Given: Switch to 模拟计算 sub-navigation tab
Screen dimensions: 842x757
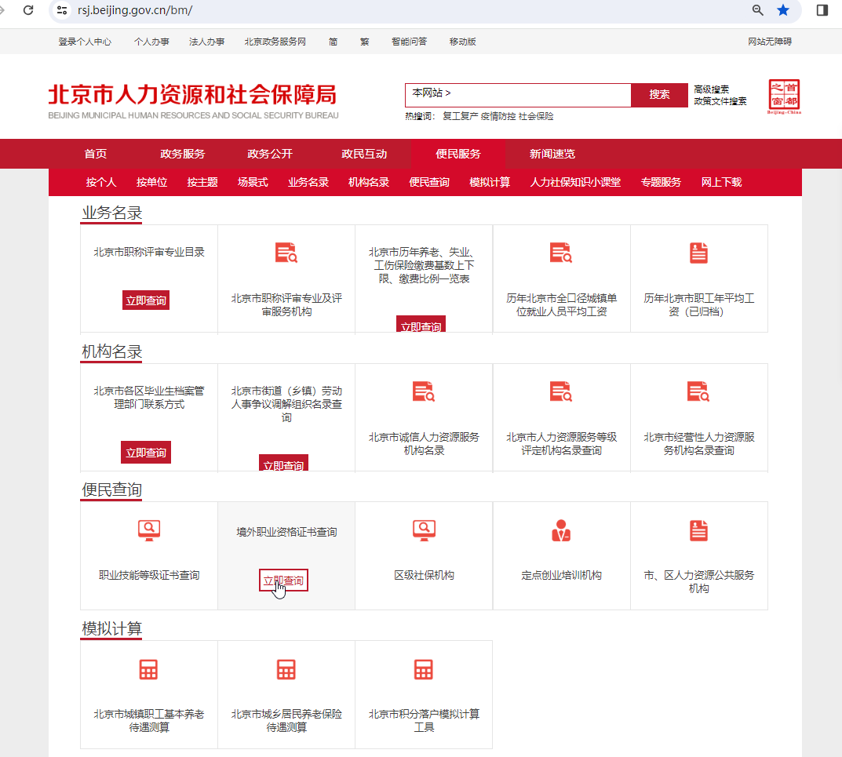Looking at the screenshot, I should (490, 182).
